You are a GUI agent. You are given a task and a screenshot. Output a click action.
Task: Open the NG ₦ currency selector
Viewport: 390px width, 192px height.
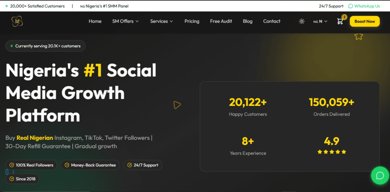pos(320,21)
